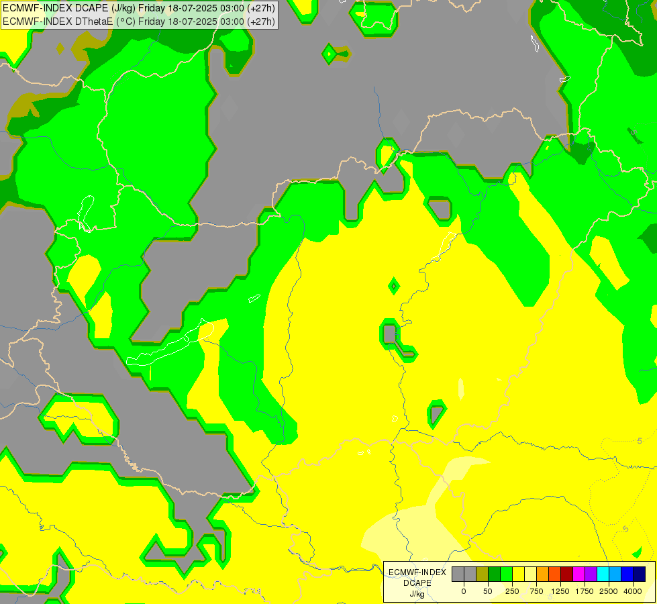Click the pure blue legend swatch
The width and height of the screenshot is (657, 604).
point(627,574)
